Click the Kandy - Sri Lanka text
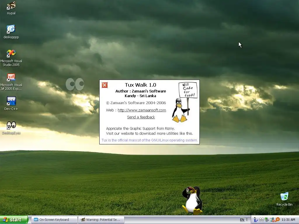Viewport: 299px width, 224px height. tap(140, 96)
